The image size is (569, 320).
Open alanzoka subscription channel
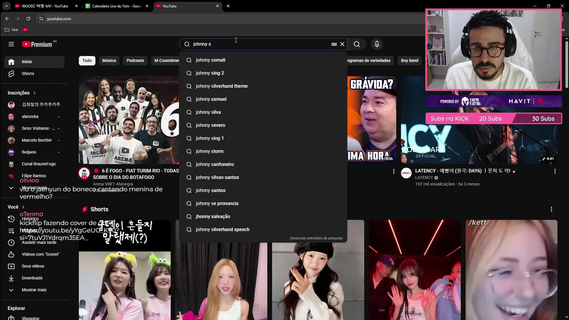pos(34,116)
